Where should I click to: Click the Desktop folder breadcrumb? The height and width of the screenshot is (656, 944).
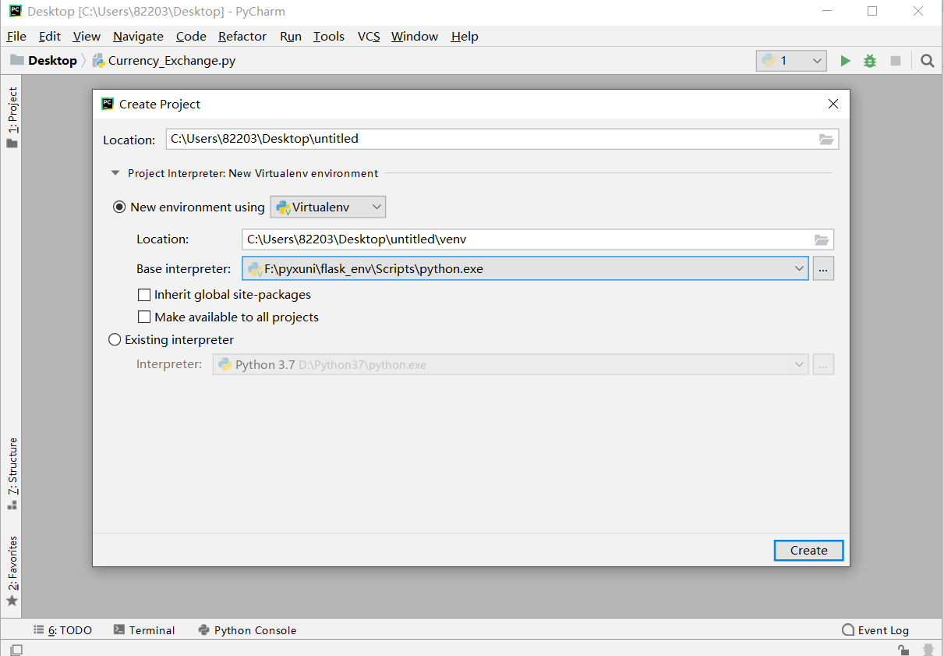coord(44,61)
